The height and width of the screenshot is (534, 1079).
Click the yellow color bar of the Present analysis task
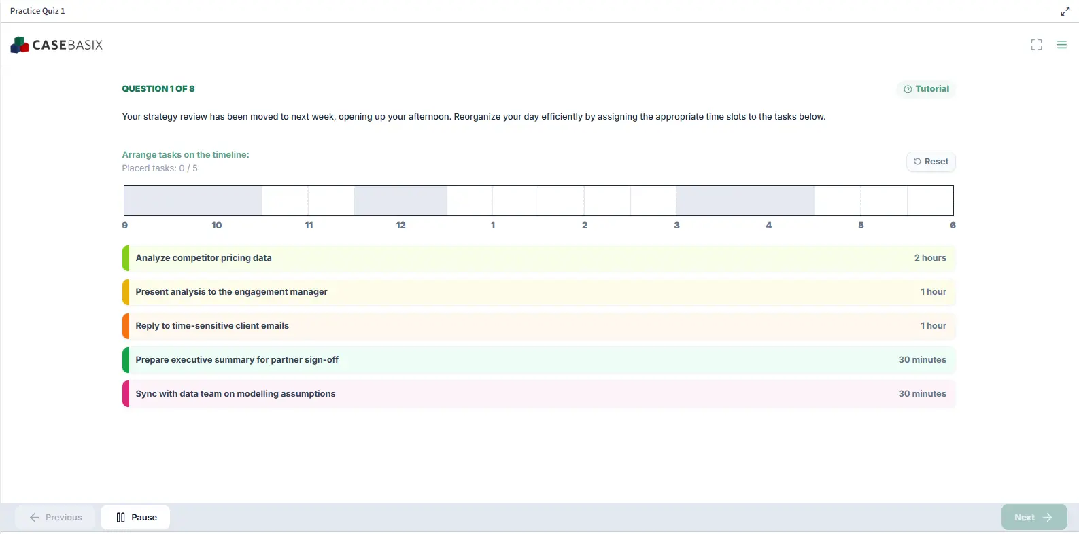pos(126,292)
